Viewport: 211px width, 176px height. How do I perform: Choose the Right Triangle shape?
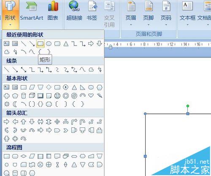82,87
